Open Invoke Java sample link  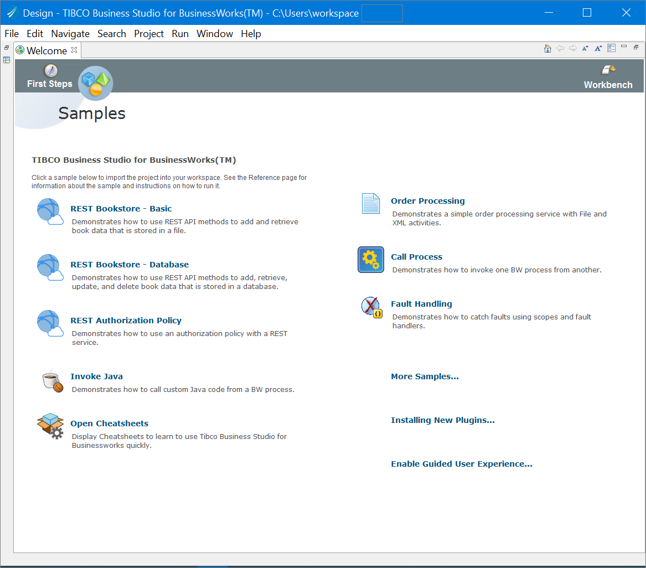[x=97, y=376]
